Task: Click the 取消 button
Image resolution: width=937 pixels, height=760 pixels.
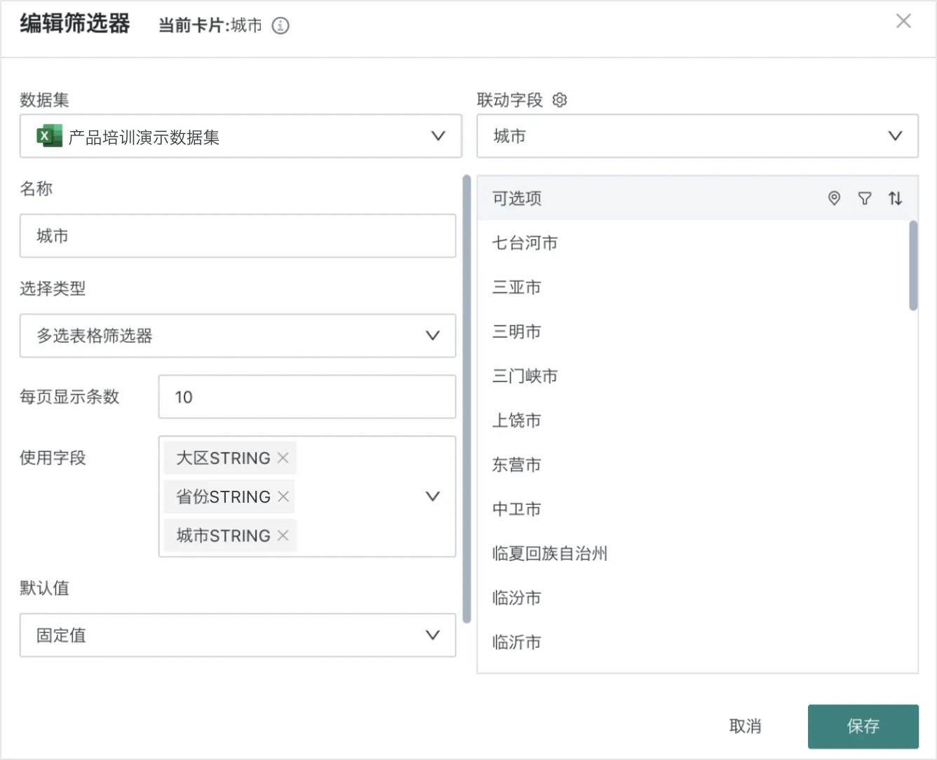Action: click(745, 726)
